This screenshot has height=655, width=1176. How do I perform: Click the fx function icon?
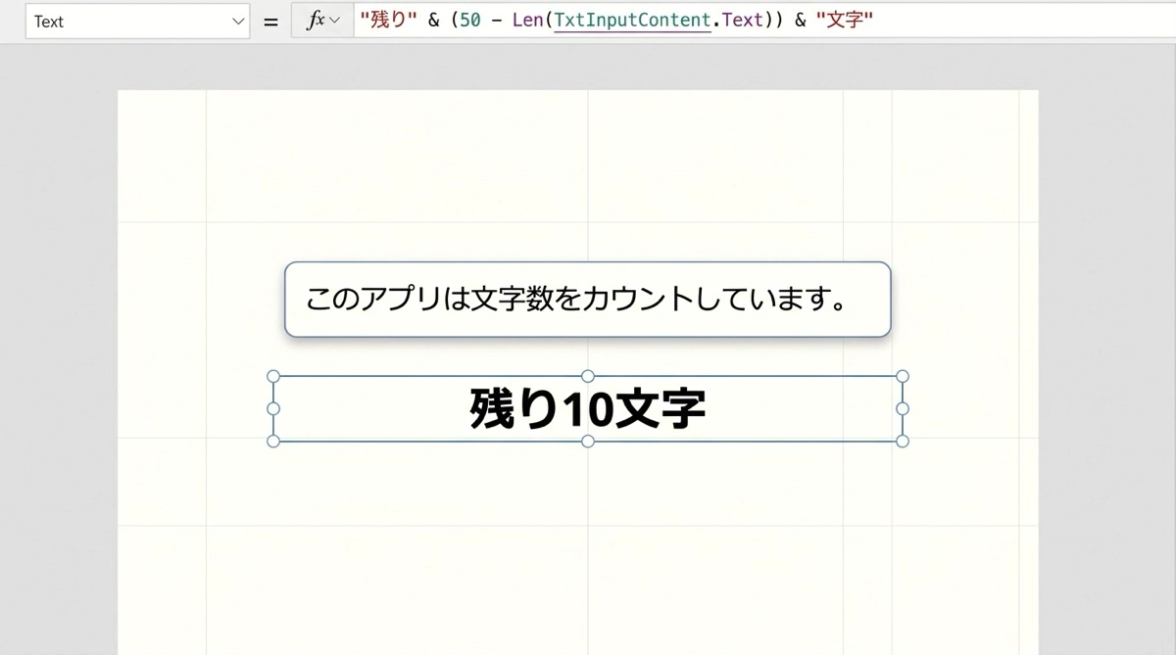[x=316, y=21]
